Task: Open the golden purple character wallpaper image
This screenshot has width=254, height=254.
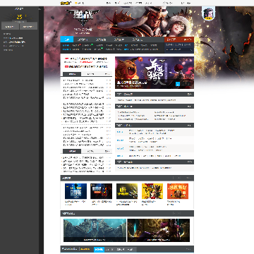Action: pyautogui.click(x=159, y=230)
